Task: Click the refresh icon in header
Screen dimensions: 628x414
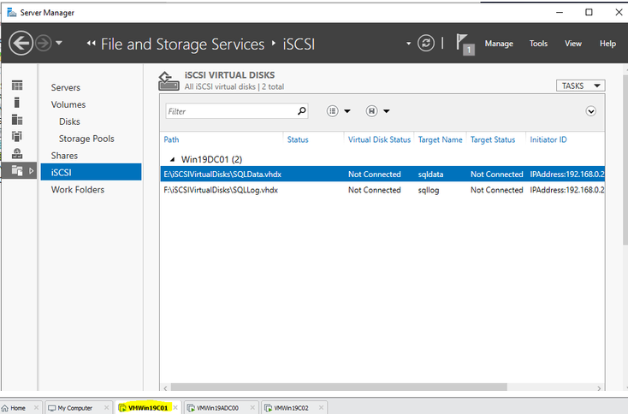Action: click(x=426, y=44)
